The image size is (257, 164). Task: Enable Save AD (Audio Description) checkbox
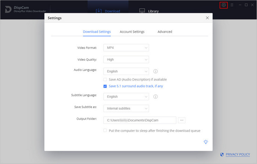click(105, 79)
